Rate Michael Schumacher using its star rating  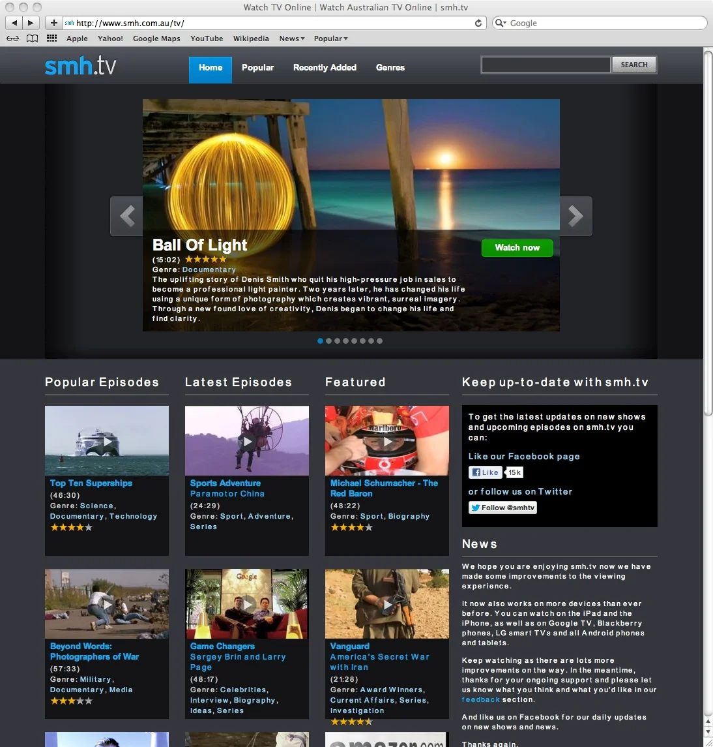tap(352, 527)
